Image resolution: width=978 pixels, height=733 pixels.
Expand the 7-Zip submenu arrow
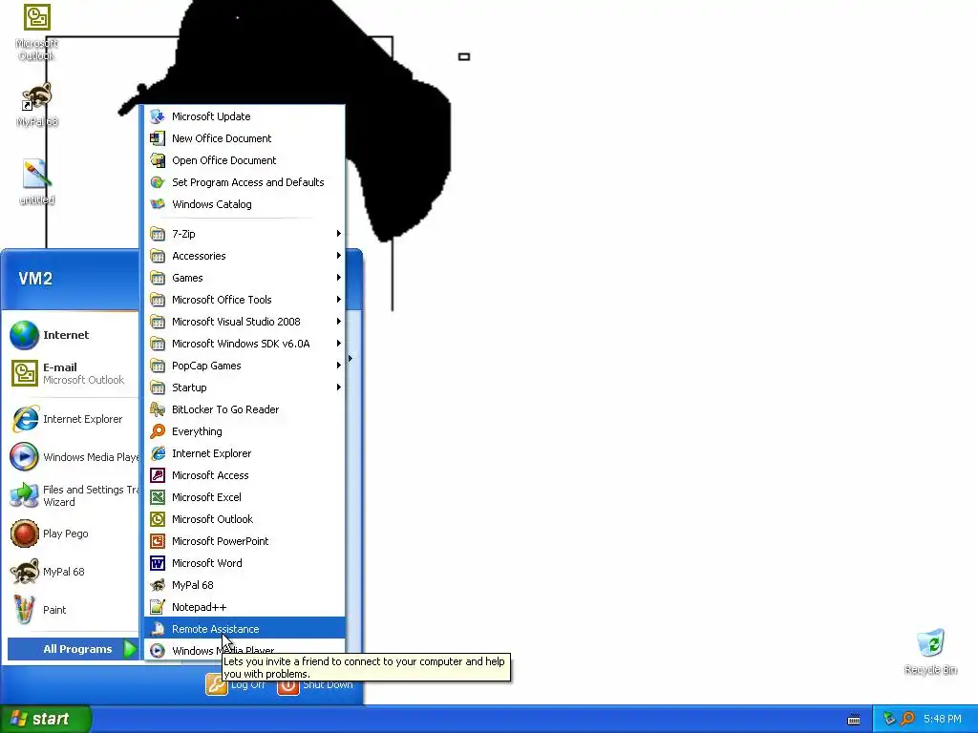339,234
